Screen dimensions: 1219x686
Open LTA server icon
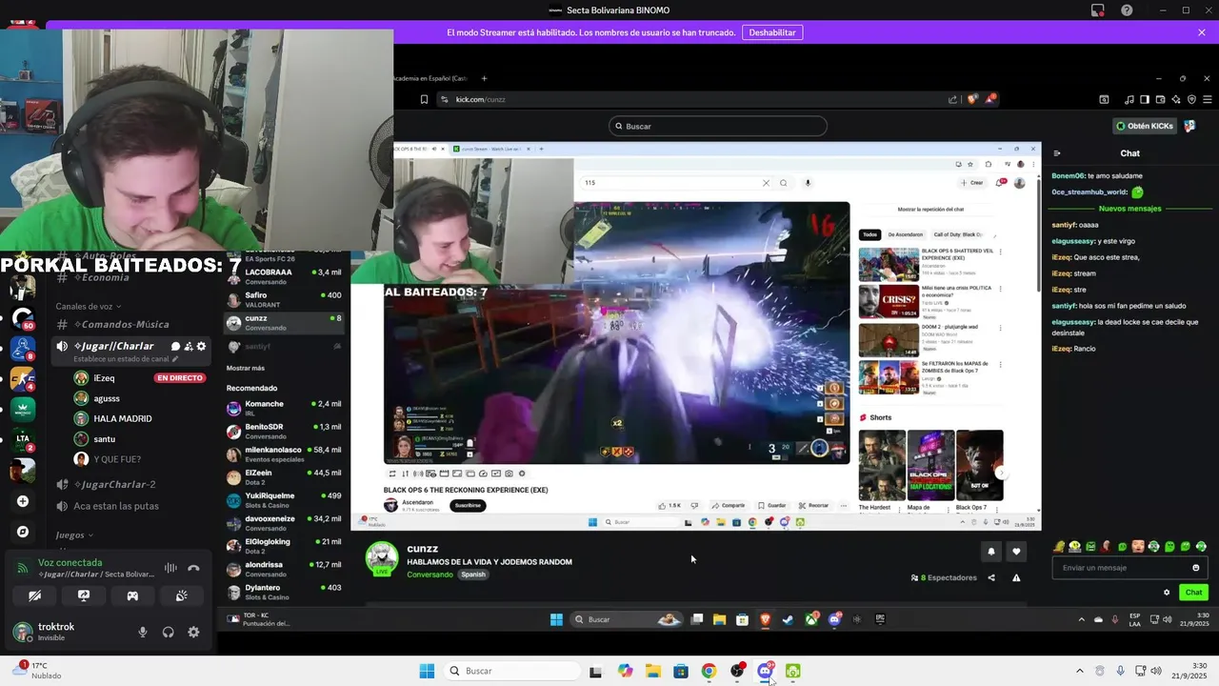coord(23,439)
